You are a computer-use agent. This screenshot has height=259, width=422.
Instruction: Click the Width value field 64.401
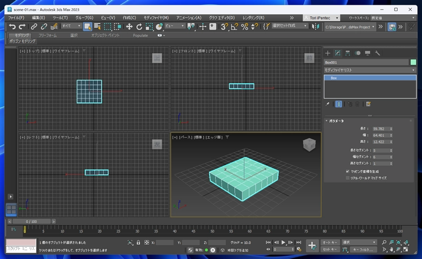coord(380,135)
